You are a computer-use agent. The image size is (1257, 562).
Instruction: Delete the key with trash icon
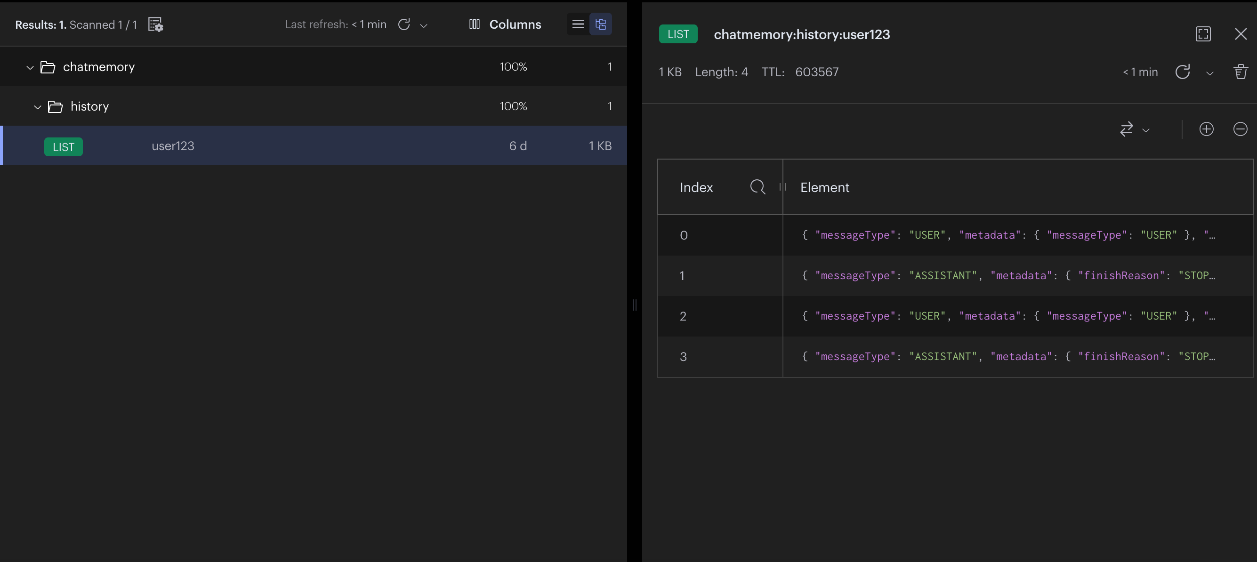point(1241,72)
